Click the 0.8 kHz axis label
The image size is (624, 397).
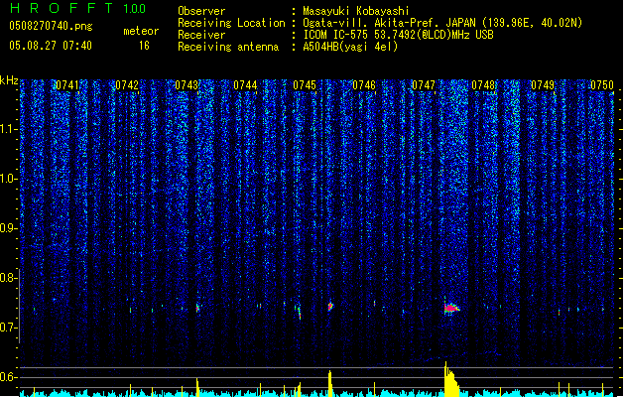tap(8, 278)
